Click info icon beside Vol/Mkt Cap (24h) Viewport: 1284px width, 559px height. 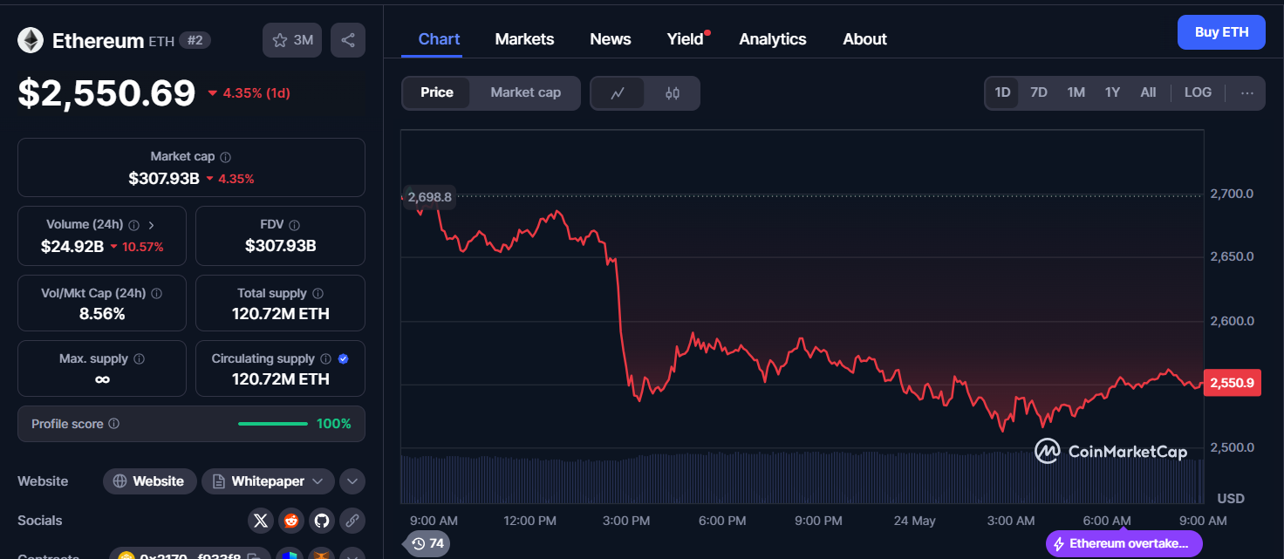[156, 294]
